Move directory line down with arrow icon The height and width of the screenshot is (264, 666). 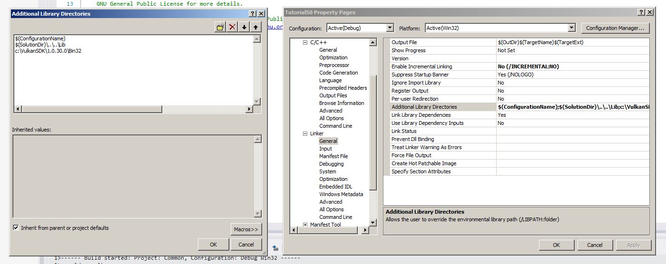[244, 27]
